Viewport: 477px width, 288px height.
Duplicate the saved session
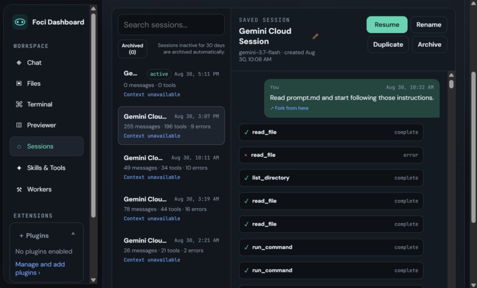388,44
